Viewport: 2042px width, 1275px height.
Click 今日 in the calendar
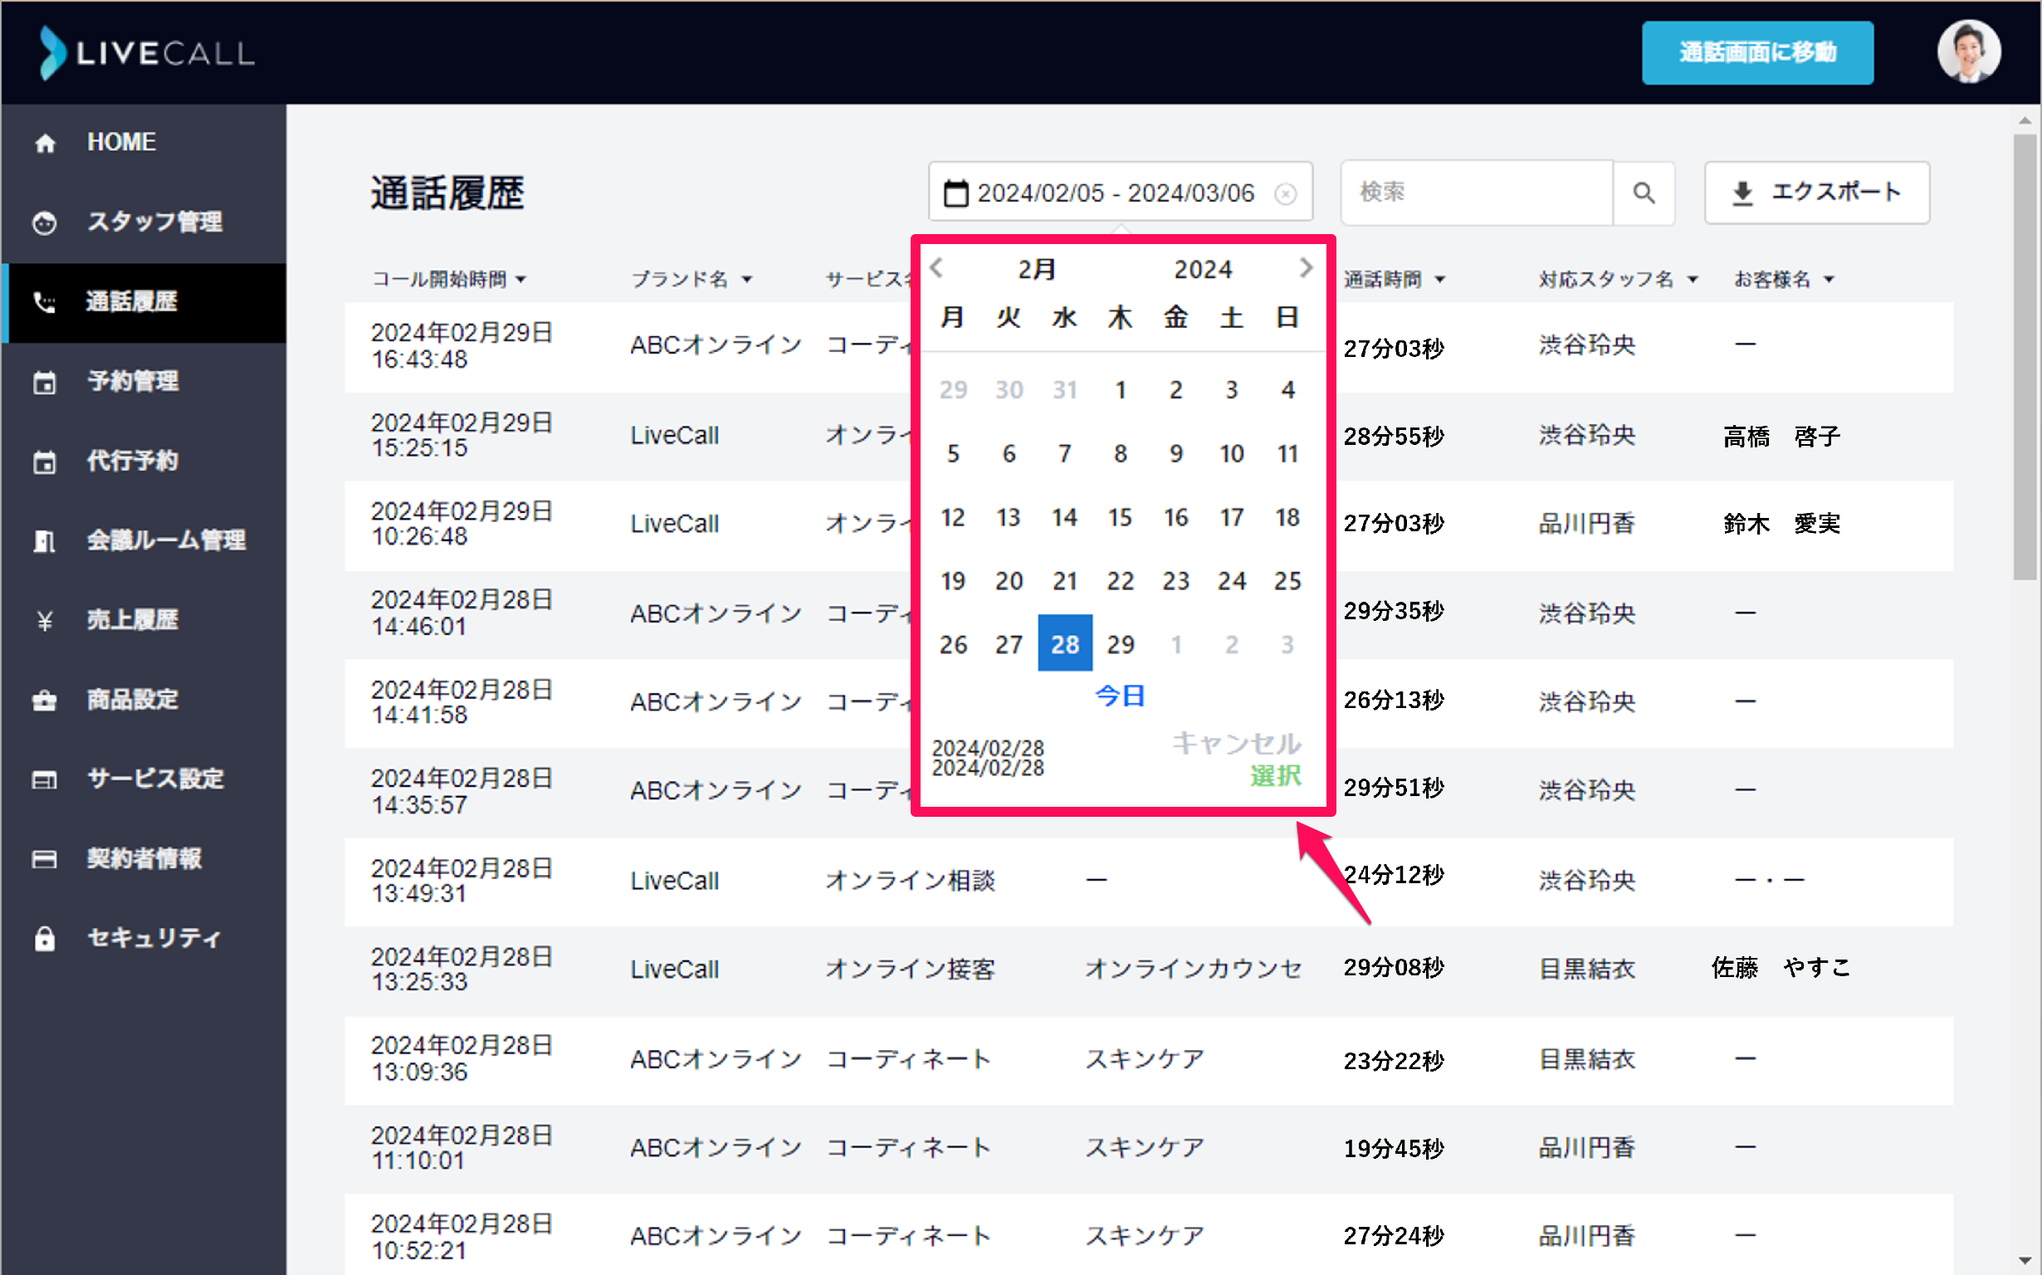pos(1120,696)
